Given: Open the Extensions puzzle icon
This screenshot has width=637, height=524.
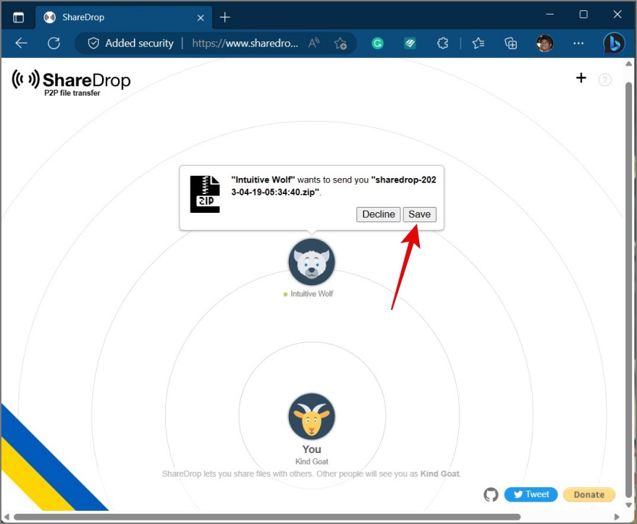Looking at the screenshot, I should tap(442, 43).
